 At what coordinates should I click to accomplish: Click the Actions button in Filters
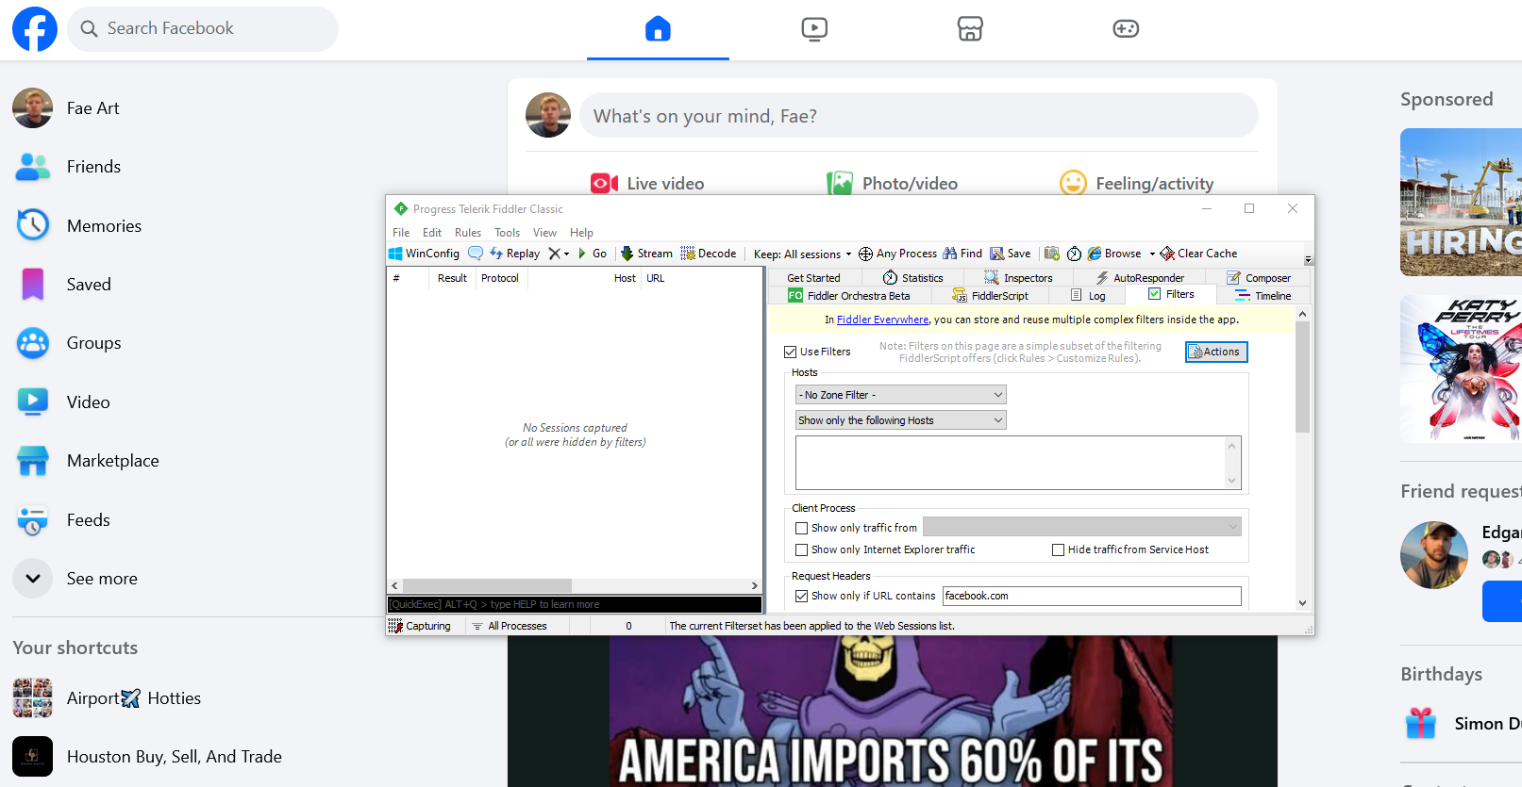[1216, 353]
